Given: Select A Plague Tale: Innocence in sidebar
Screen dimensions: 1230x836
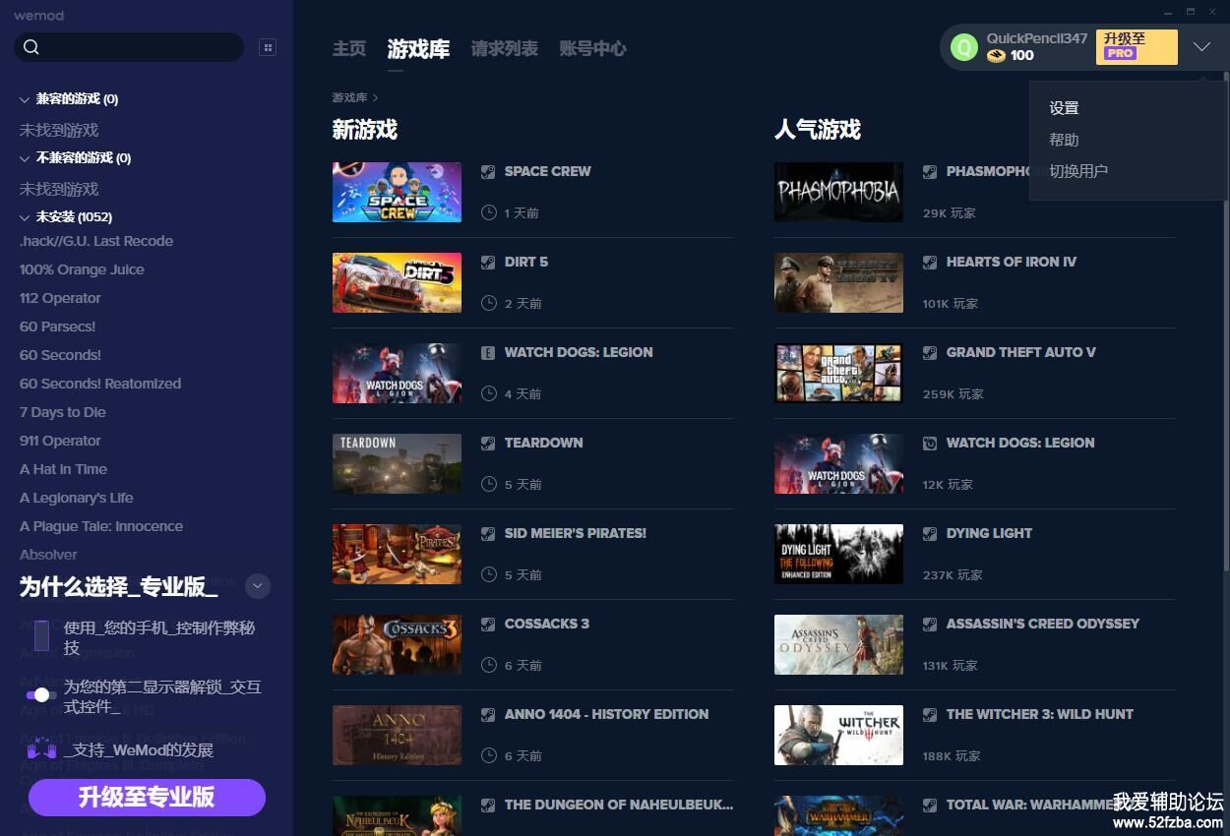Looking at the screenshot, I should tap(101, 526).
